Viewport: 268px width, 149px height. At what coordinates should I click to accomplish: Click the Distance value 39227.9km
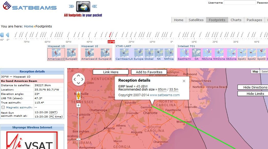pos(43,85)
